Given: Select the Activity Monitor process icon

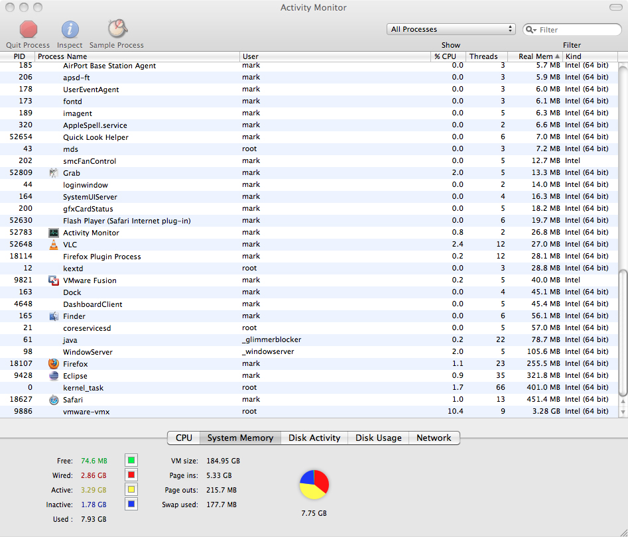Looking at the screenshot, I should point(54,233).
